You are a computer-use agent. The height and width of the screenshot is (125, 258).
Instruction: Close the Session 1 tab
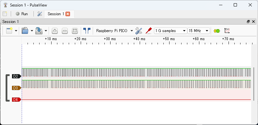click(x=68, y=14)
